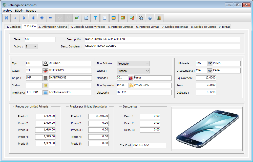Image resolution: width=253 pixels, height=162 pixels.
Task: Open the Activo dropdown
Action: (x=31, y=46)
